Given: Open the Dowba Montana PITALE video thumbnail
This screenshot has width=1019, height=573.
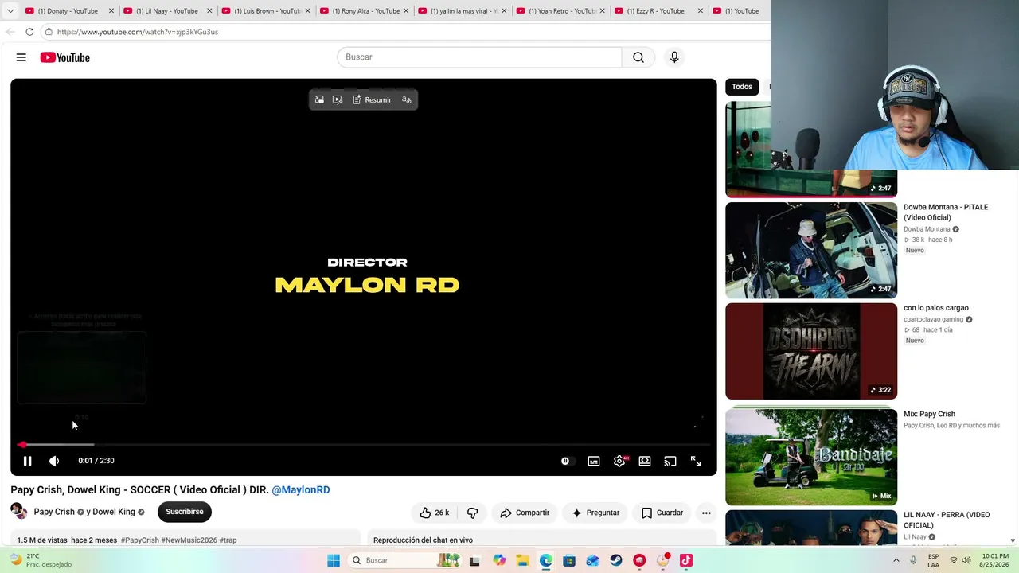Looking at the screenshot, I should coord(811,251).
